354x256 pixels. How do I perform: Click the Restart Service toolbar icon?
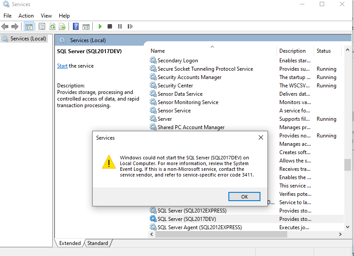tap(130, 26)
